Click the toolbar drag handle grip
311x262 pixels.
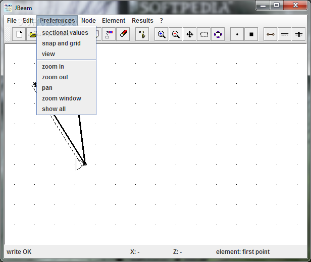tap(8, 34)
